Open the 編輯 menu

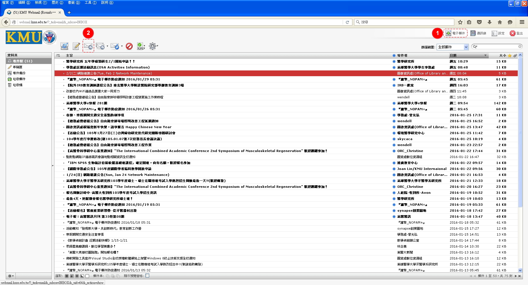click(x=24, y=3)
